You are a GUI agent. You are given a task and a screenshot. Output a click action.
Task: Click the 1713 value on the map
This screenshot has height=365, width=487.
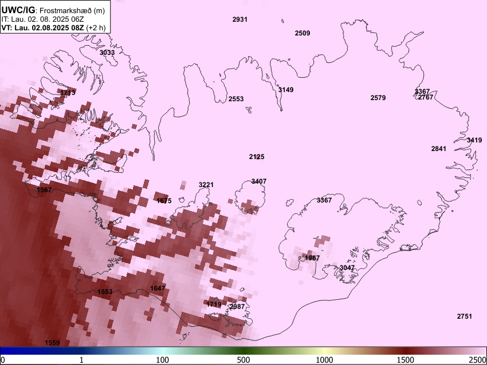68,93
